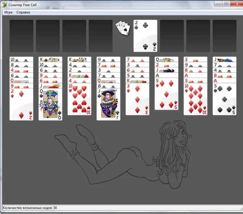Click the 9 of hearts in the first column
Viewport: 243px width, 214px height.
coord(21,86)
